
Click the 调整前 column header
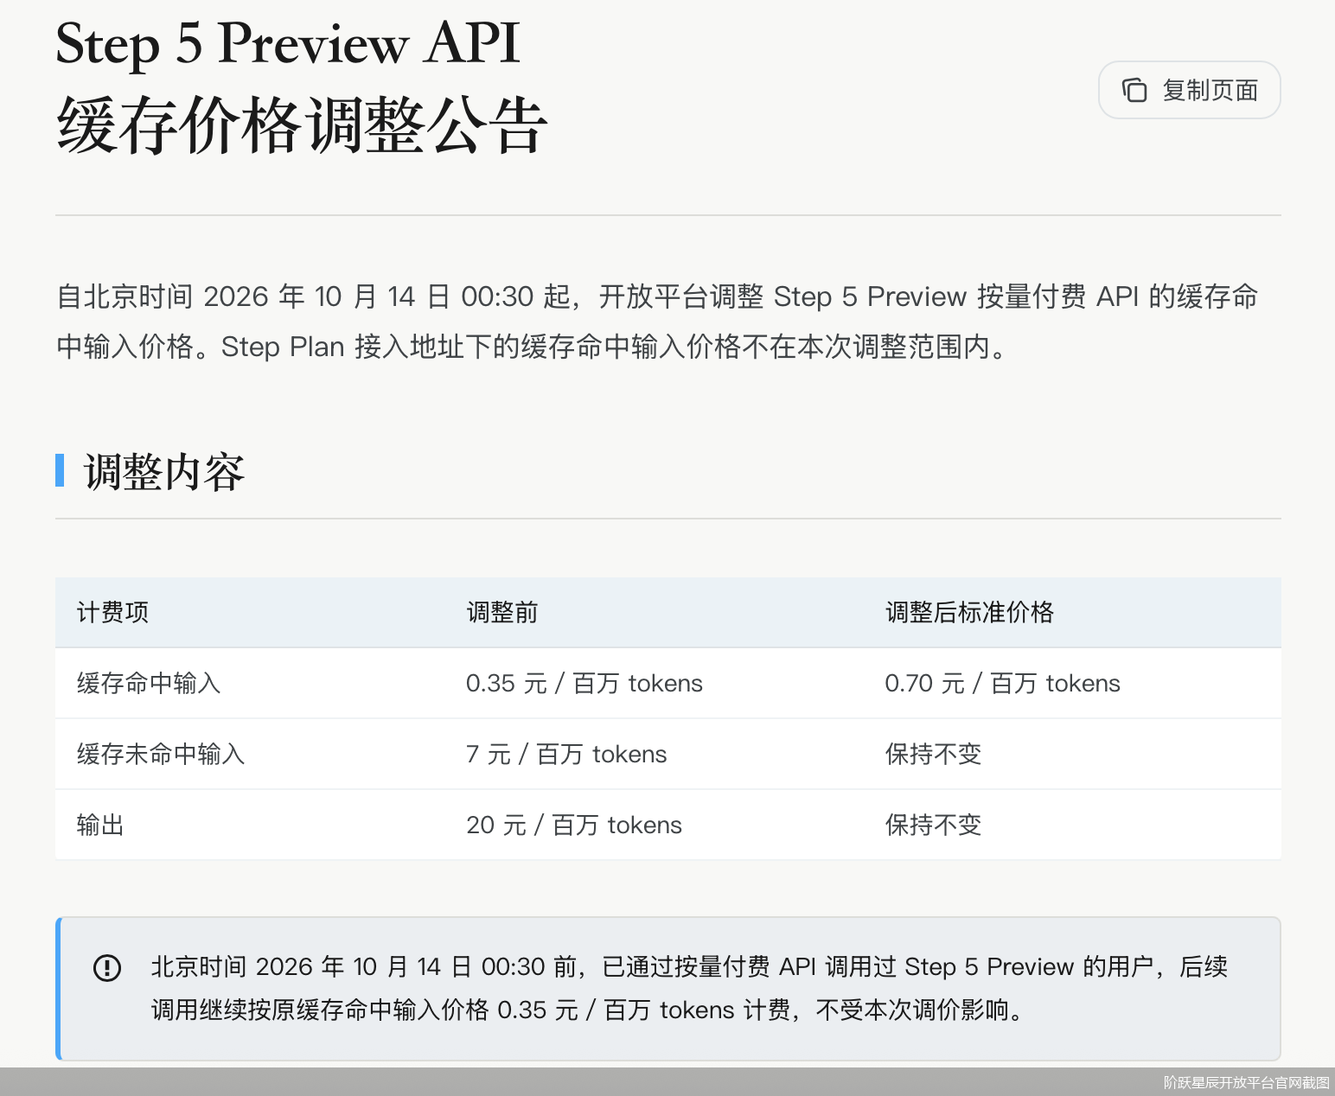(x=502, y=613)
